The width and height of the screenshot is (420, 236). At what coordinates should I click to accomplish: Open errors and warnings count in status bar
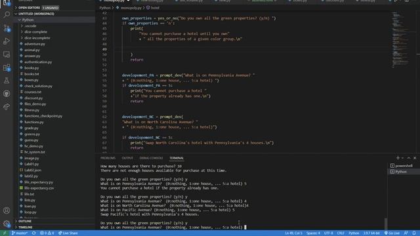(x=47, y=233)
